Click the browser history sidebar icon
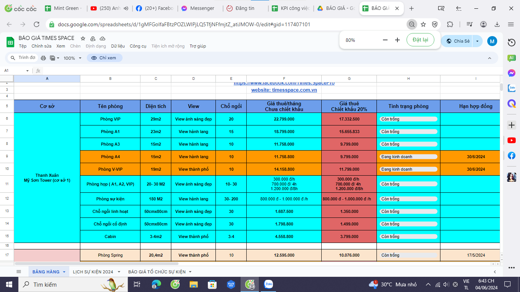The image size is (520, 292). (511, 43)
